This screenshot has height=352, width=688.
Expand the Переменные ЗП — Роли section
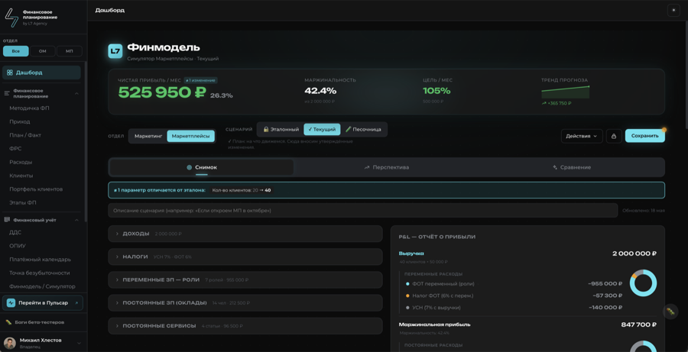[x=245, y=279]
